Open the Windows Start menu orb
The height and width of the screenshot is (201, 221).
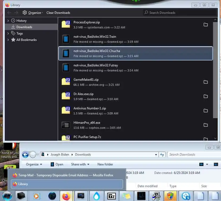[x=7, y=196]
